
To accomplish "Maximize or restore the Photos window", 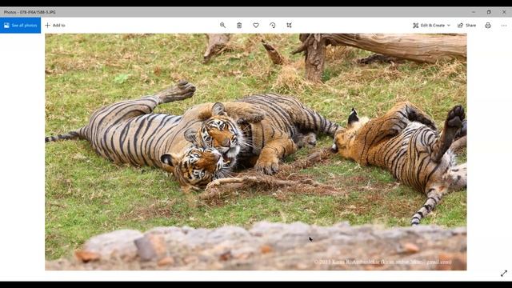I will pos(489,12).
